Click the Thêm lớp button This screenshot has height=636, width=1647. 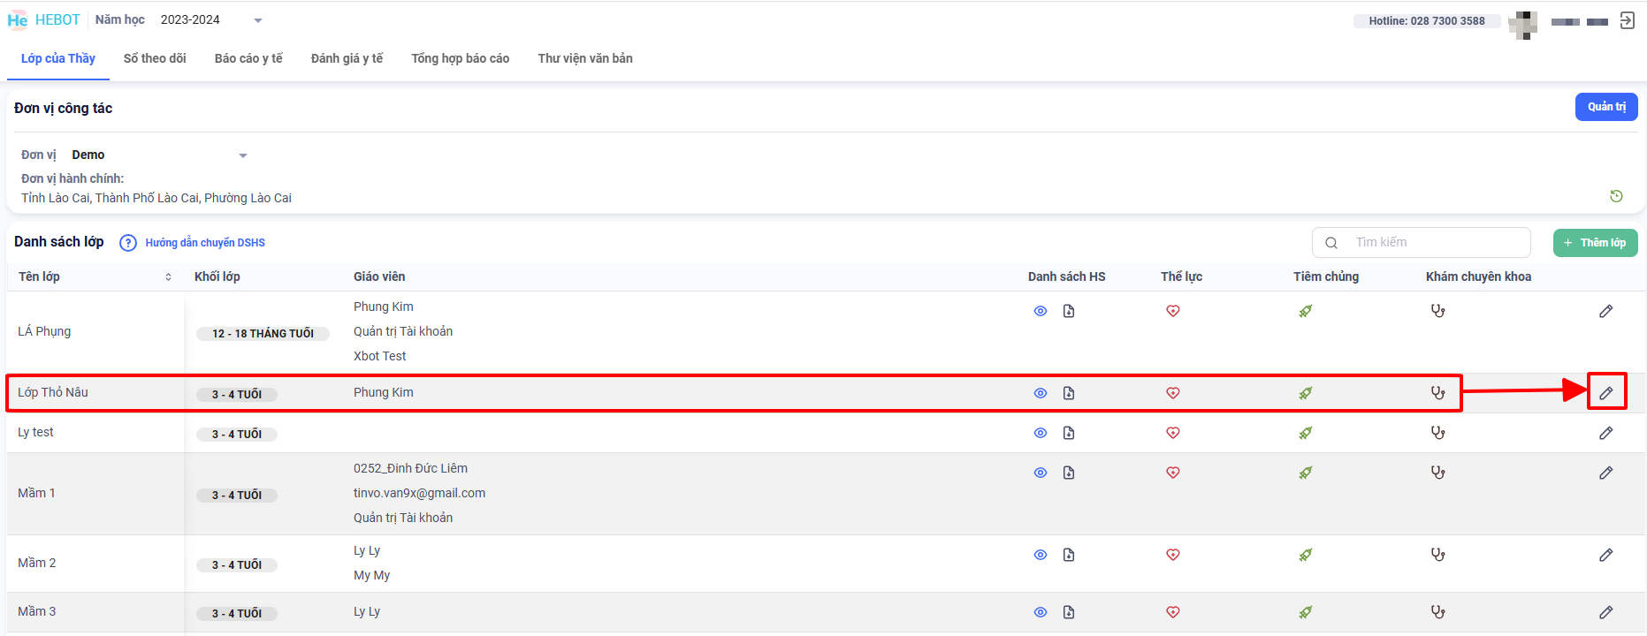tap(1595, 243)
